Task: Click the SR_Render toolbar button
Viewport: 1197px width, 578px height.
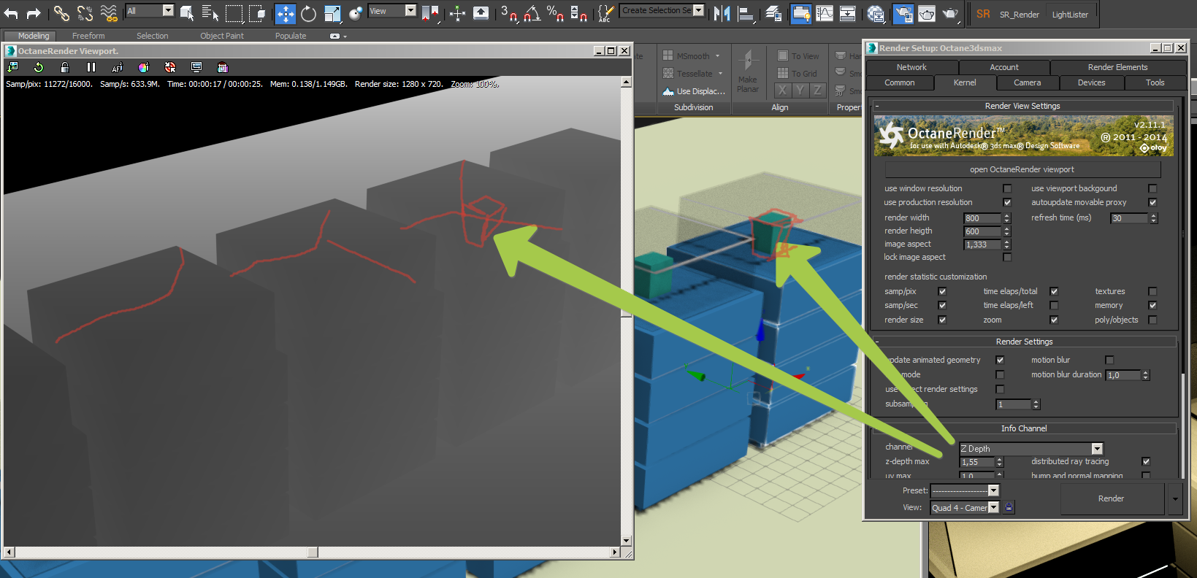Action: coord(1020,15)
